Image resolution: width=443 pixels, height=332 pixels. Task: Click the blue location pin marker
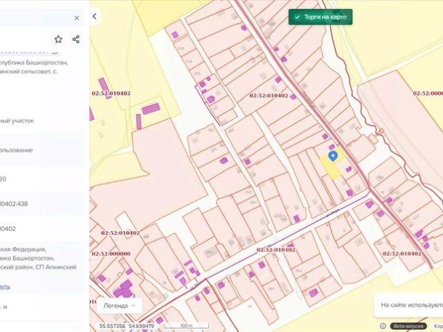[x=333, y=156]
